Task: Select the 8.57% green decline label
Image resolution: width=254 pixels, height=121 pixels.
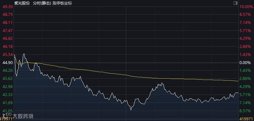Action: (245, 111)
